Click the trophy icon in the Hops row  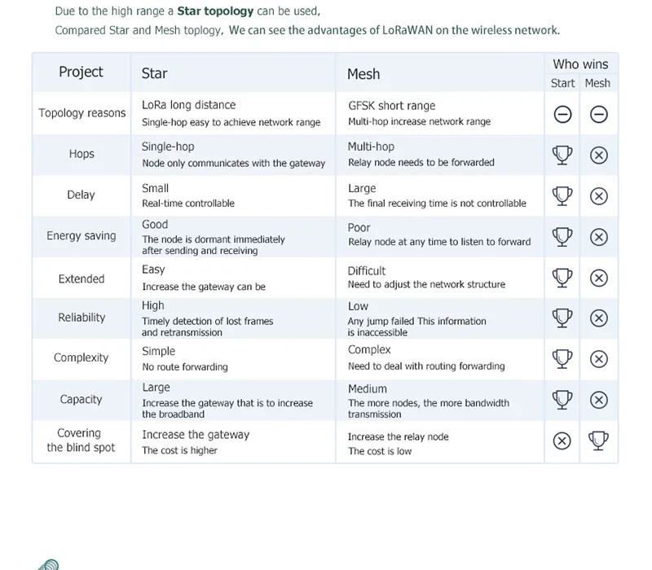(x=562, y=156)
